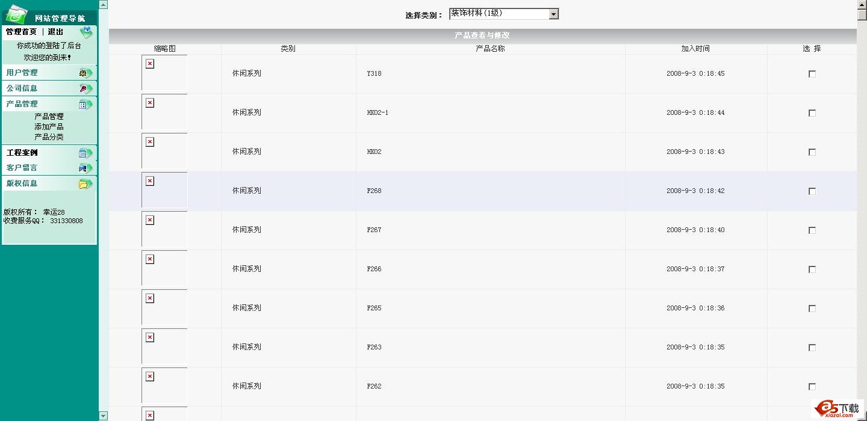Click the sidebar scrollbar down arrow
Screen dimensions: 867x421
[x=103, y=416]
